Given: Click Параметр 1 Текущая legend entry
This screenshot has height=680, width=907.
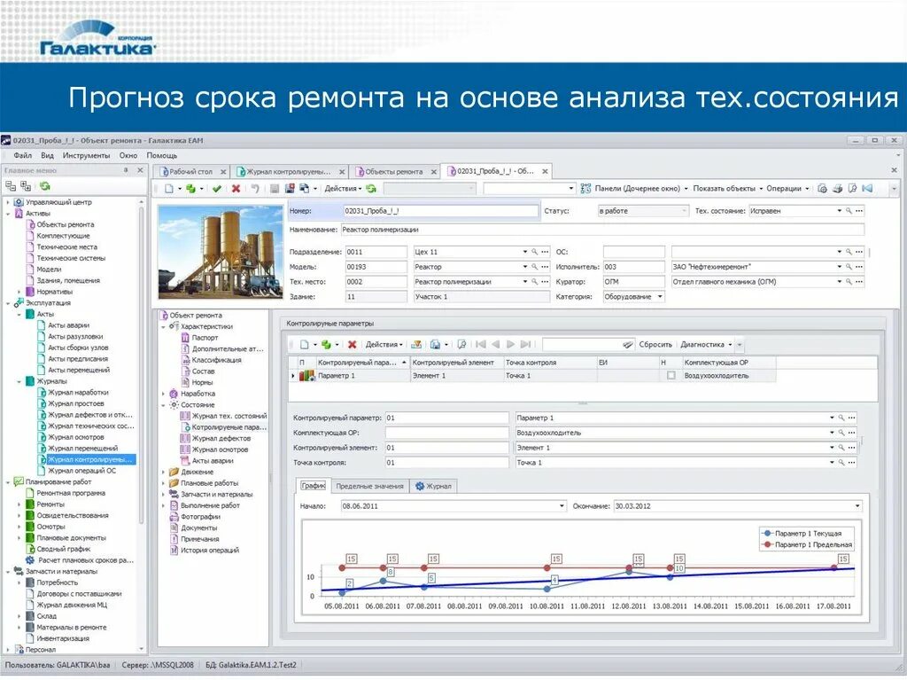Looking at the screenshot, I should (x=802, y=534).
